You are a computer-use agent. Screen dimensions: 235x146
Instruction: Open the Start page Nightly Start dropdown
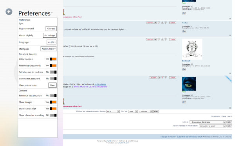click(x=49, y=49)
